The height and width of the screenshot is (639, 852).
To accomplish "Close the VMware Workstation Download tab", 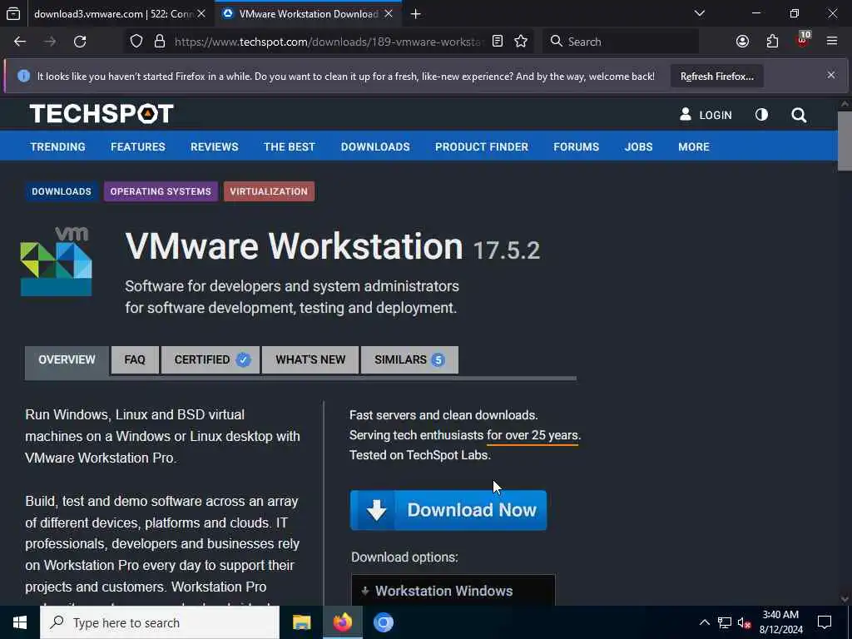I will pyautogui.click(x=389, y=13).
